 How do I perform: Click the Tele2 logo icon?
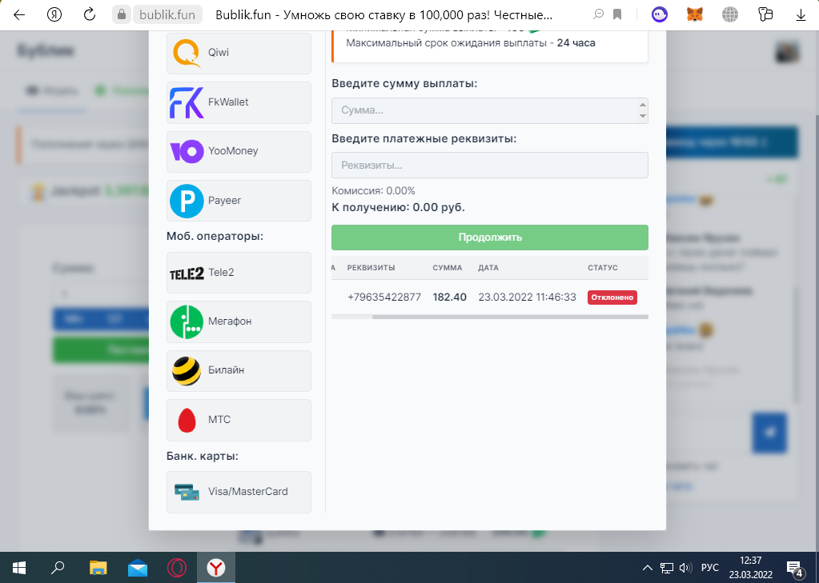pos(187,274)
